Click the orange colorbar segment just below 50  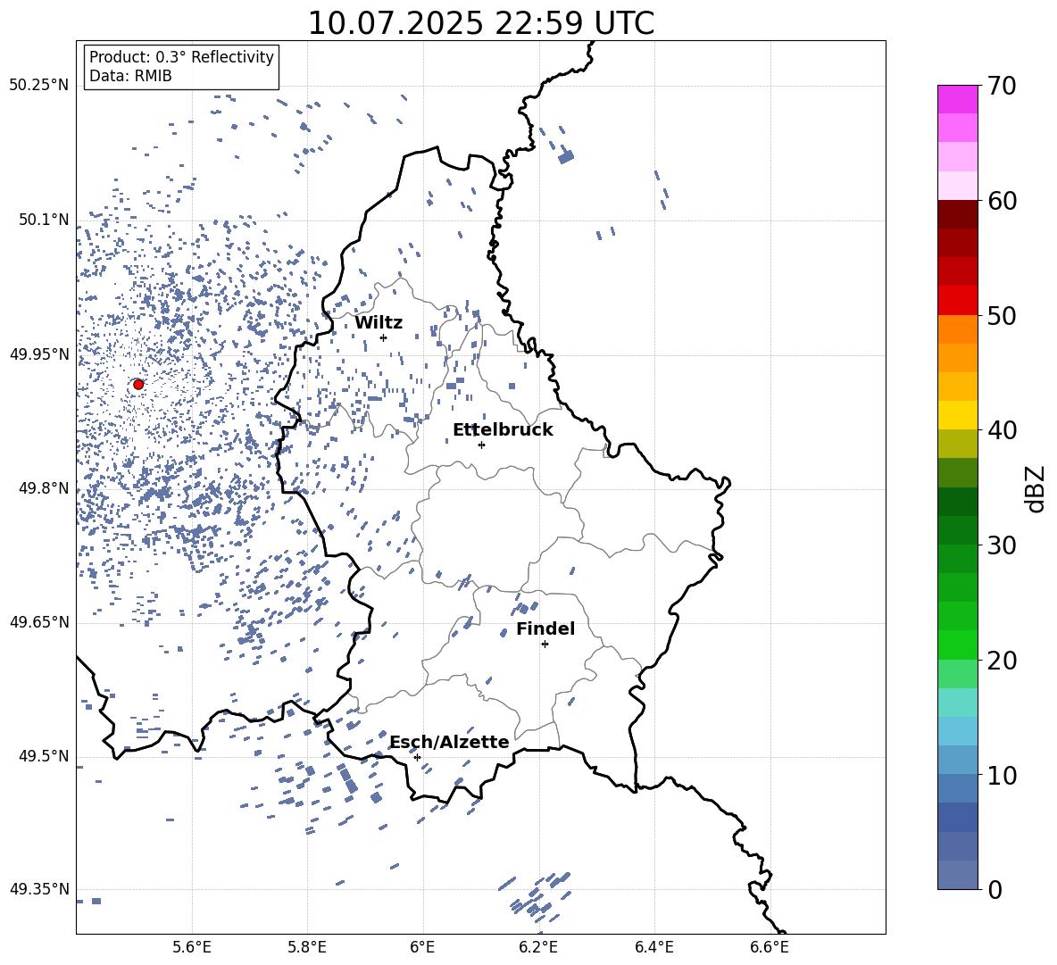click(957, 329)
